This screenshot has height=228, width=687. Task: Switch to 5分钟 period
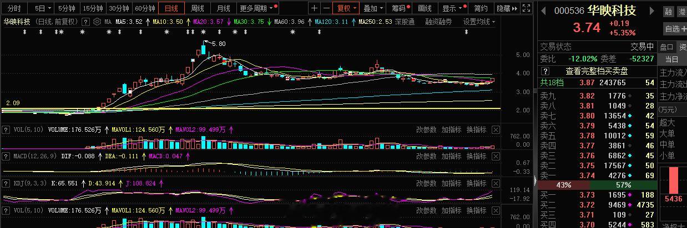67,8
